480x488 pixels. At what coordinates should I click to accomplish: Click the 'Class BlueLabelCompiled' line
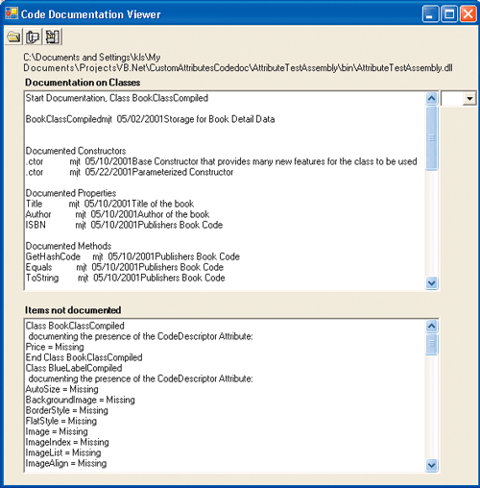click(x=74, y=368)
